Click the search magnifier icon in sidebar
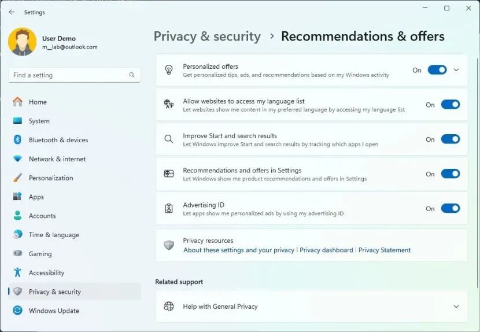The width and height of the screenshot is (480, 332). (132, 75)
